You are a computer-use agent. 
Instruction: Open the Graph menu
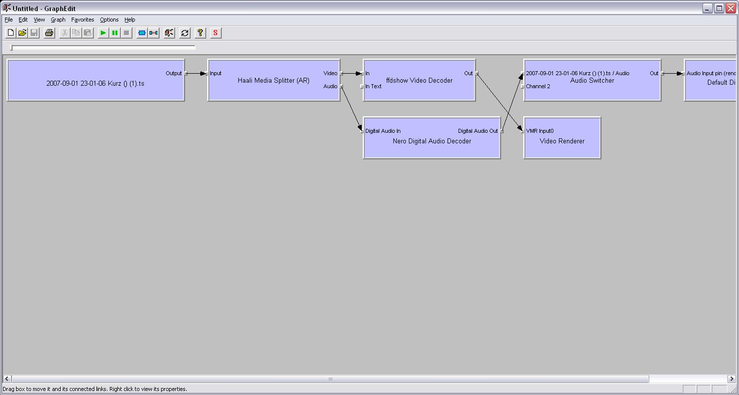58,20
